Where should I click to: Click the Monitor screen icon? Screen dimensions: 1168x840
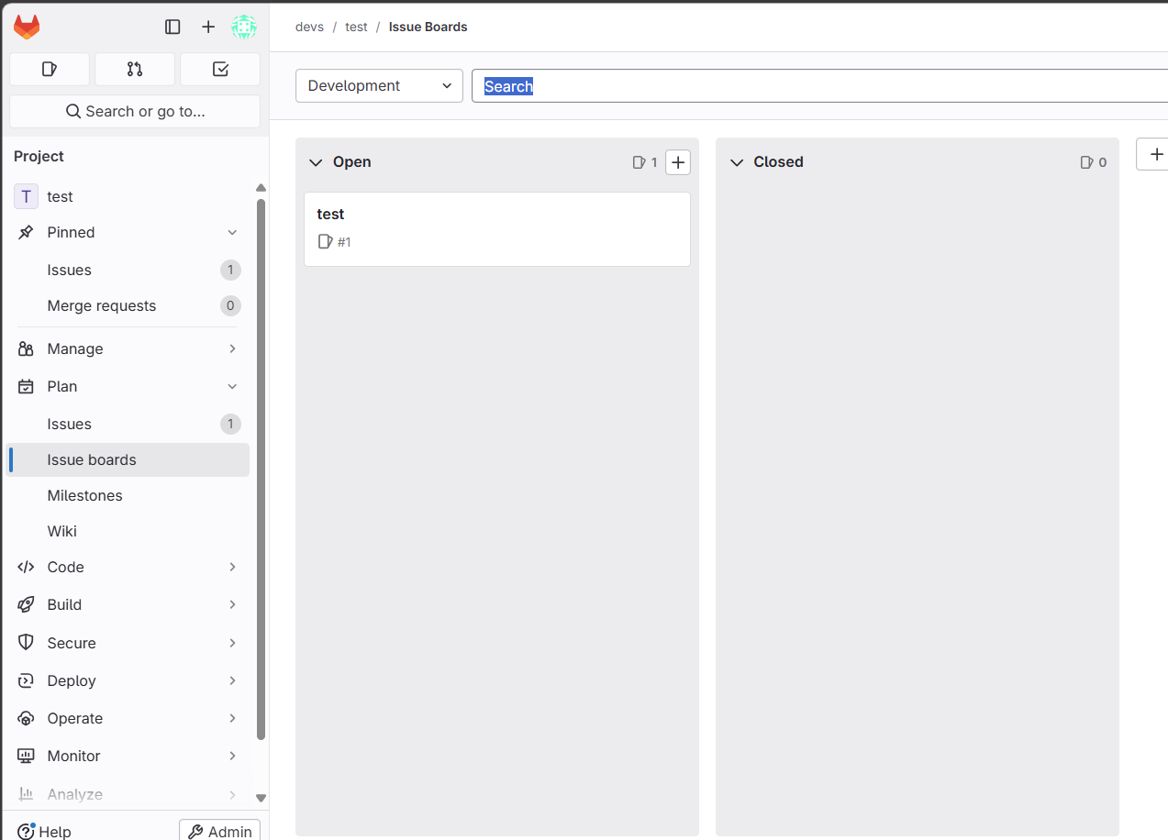coord(26,756)
